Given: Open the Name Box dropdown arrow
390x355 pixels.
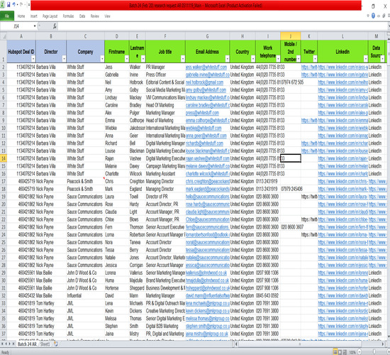Looking at the screenshot, I should tap(35, 26).
